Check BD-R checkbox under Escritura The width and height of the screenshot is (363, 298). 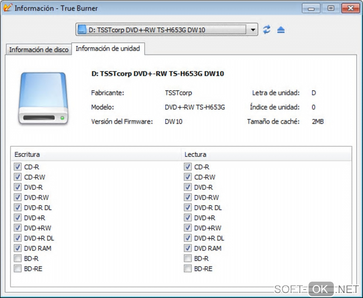[17, 258]
